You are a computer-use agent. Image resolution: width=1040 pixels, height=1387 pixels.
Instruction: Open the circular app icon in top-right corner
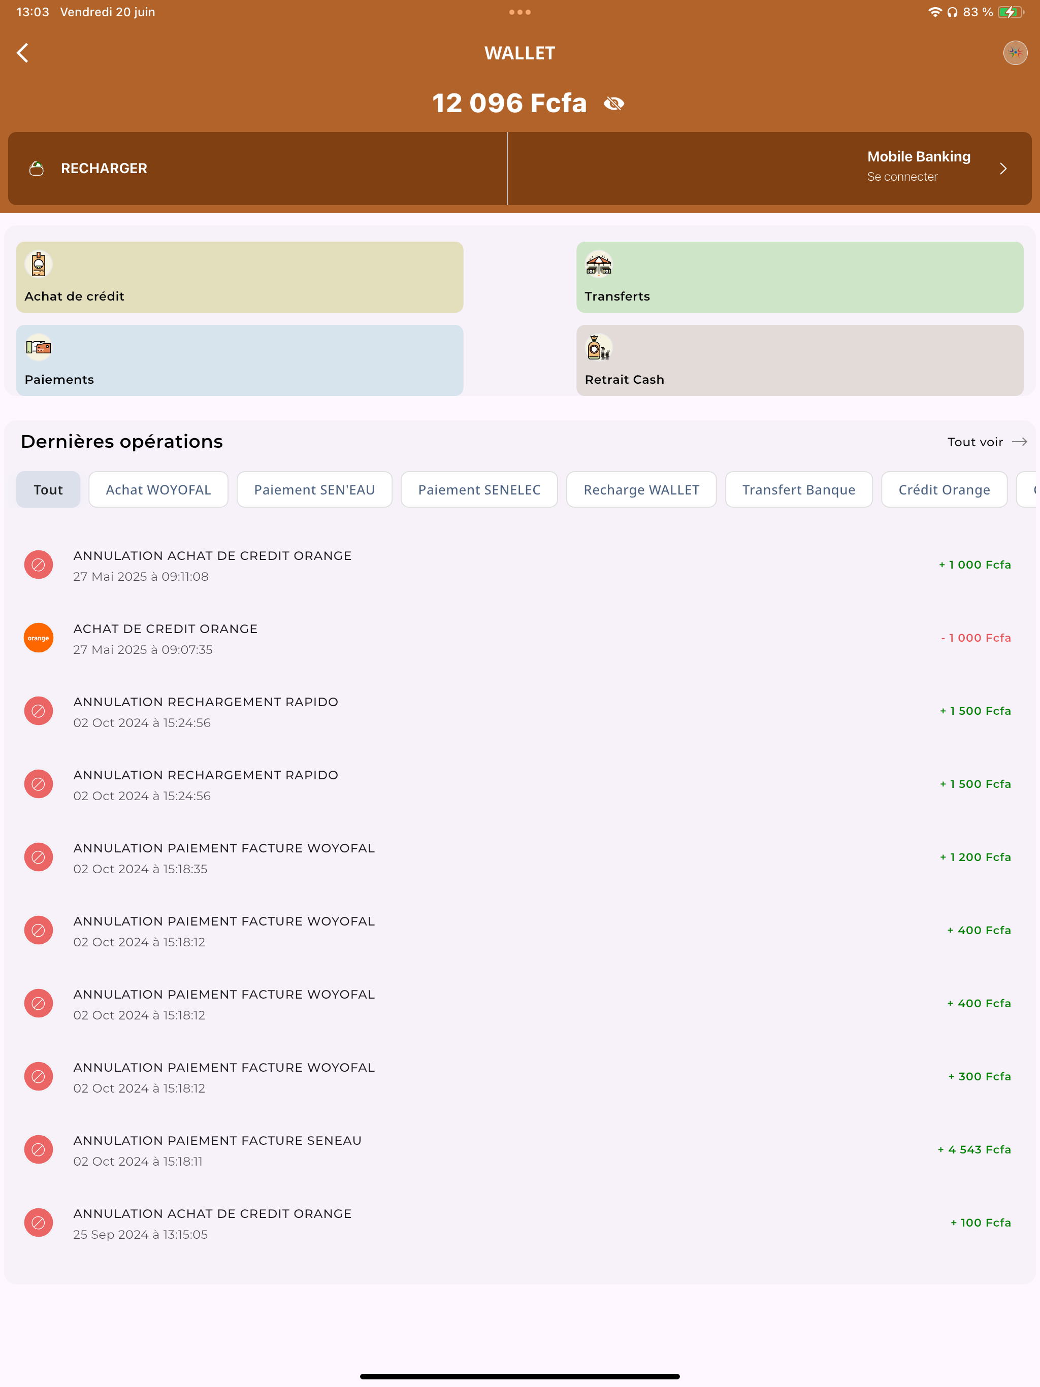click(x=1016, y=53)
